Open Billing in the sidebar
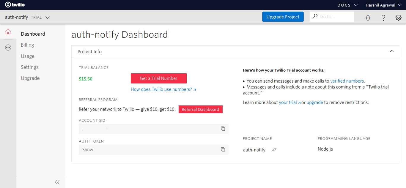 click(27, 45)
